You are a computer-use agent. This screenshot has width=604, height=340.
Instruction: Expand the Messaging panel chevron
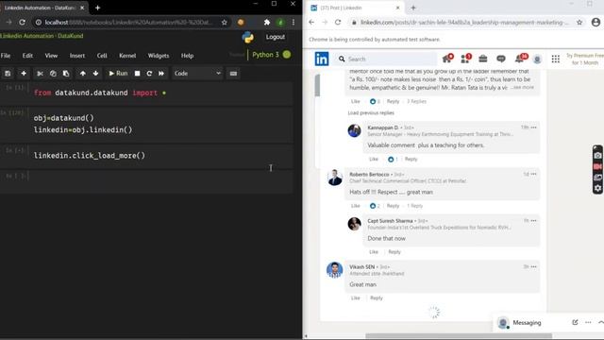point(600,322)
